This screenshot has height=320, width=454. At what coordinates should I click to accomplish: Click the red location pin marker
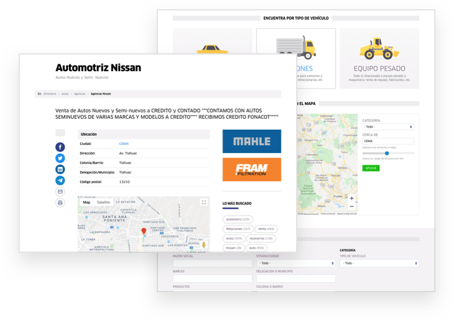143,231
